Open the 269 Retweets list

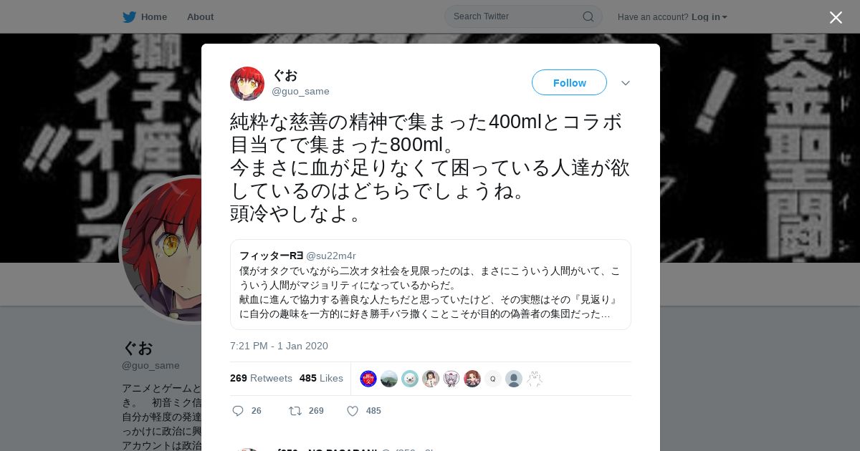click(x=261, y=378)
